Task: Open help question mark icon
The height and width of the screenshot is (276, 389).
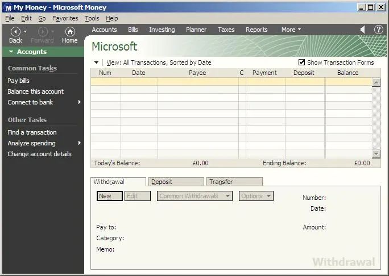Action: 378,30
